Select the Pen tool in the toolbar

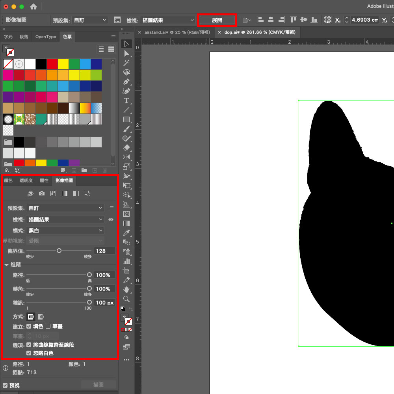tap(126, 82)
